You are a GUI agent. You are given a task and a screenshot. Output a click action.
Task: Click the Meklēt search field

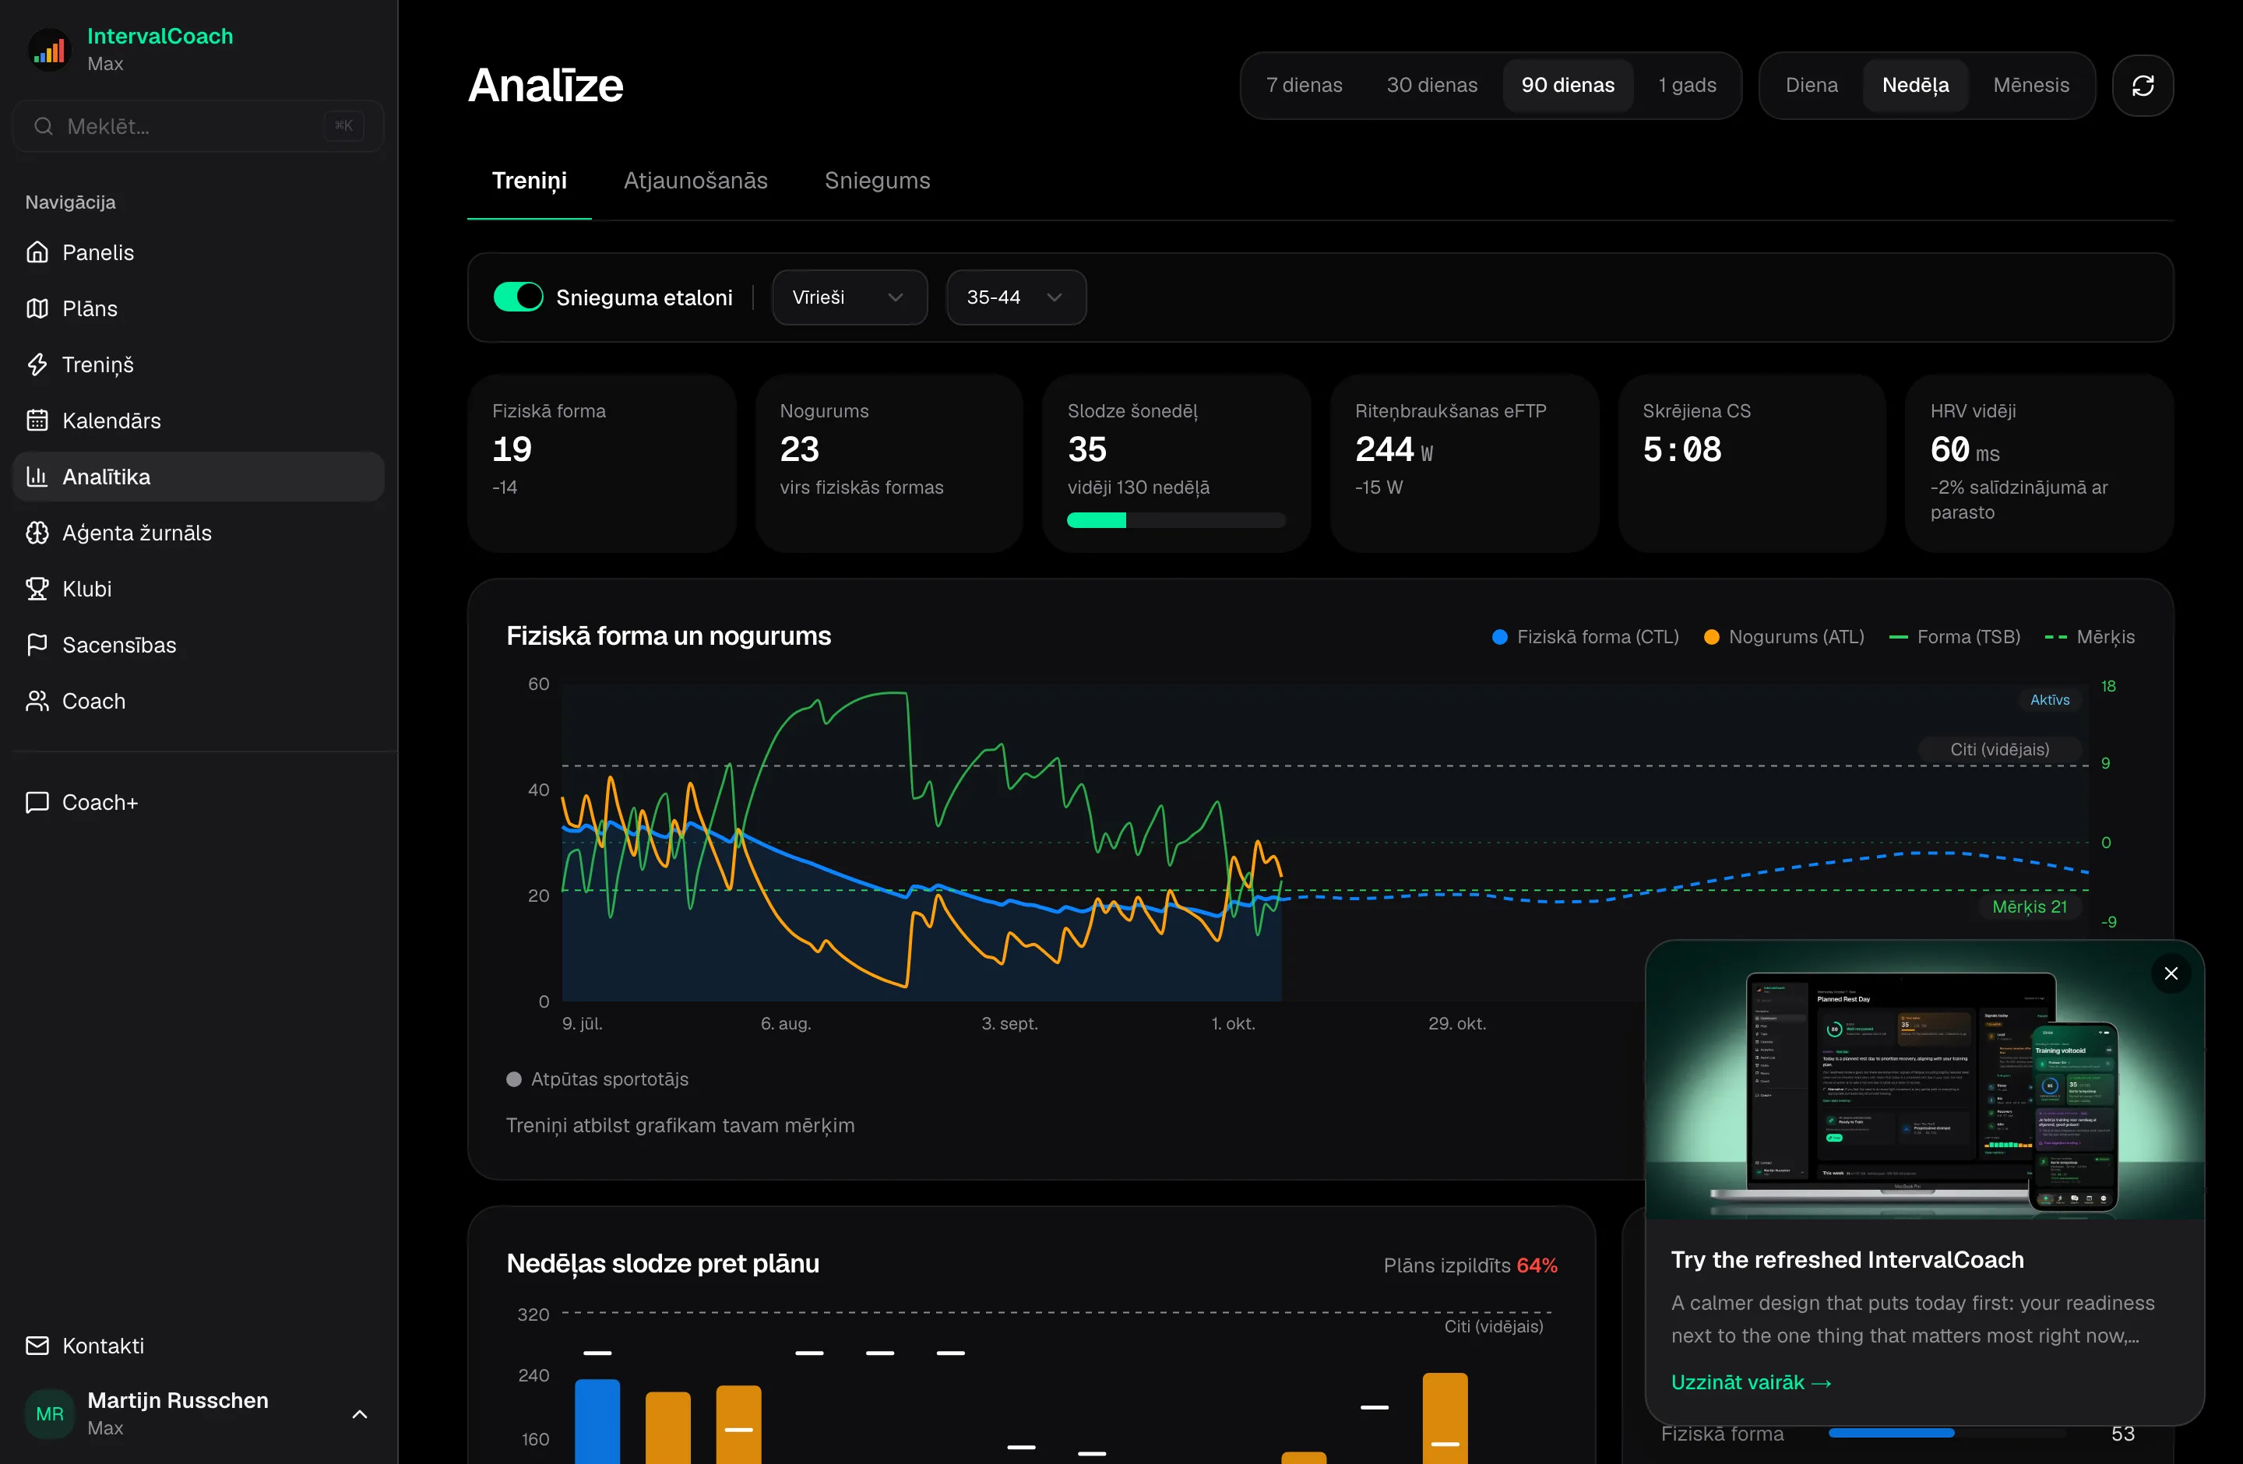198,126
